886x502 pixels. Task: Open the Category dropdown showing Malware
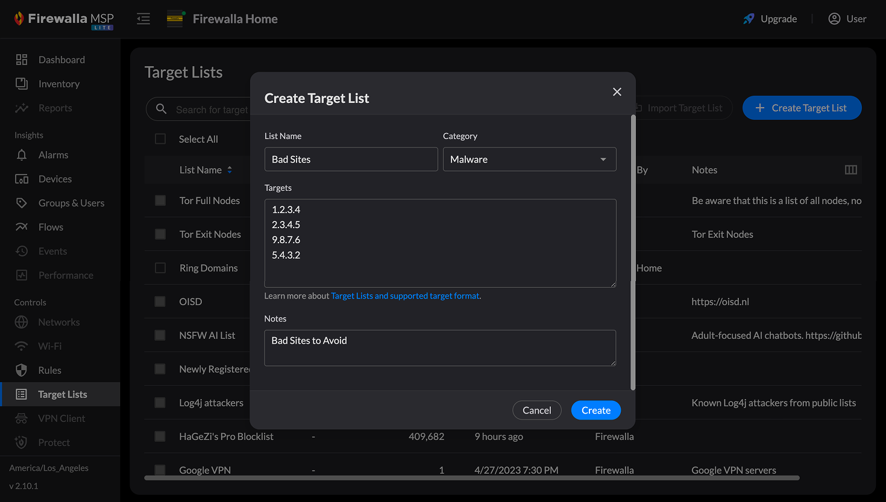coord(529,160)
